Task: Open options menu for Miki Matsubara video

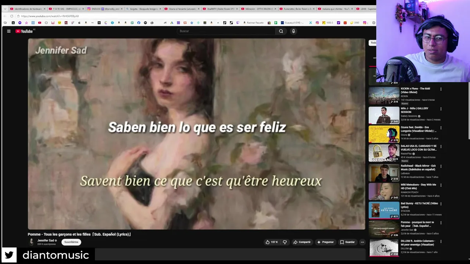Action: pyautogui.click(x=441, y=185)
